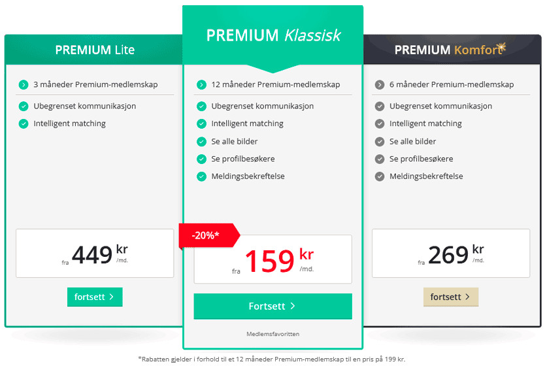The image size is (545, 366).
Task: Click gray arrow icon beside 6 måneder Premium-medlemskap
Action: point(380,84)
